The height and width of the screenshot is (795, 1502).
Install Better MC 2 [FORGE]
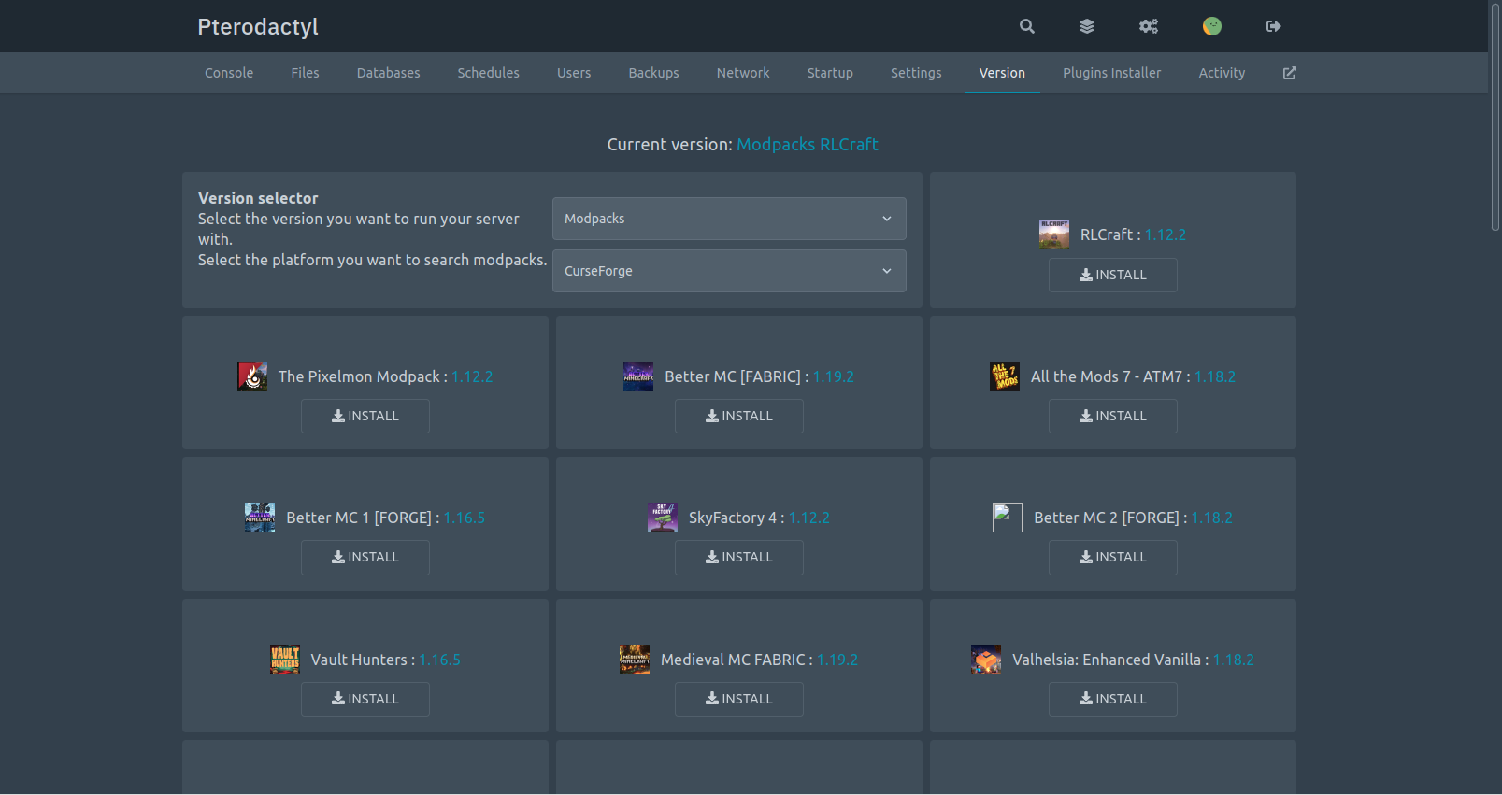[x=1112, y=557]
